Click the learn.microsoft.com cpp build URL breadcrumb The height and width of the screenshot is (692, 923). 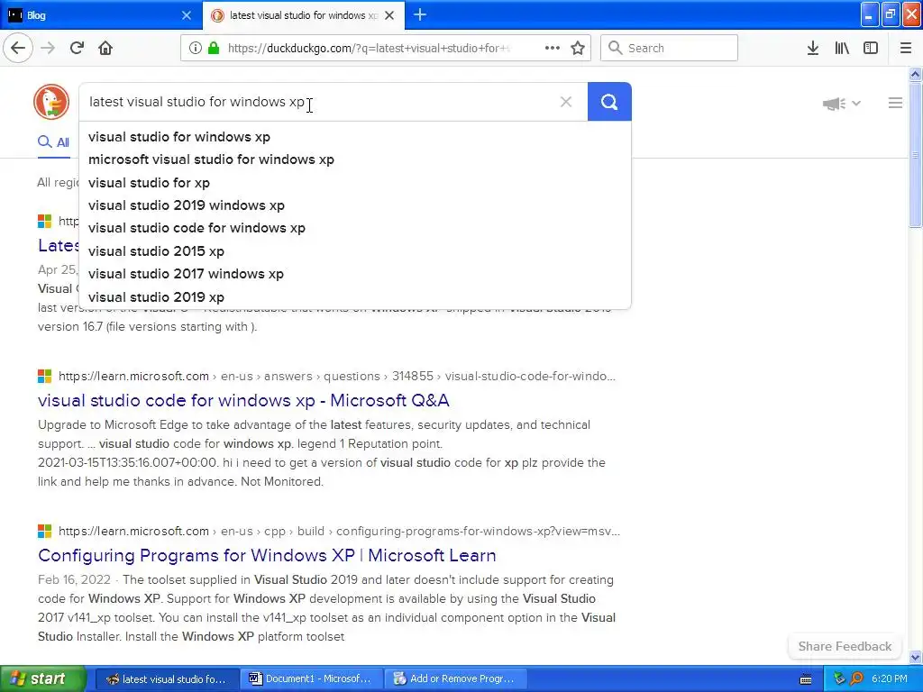[339, 531]
